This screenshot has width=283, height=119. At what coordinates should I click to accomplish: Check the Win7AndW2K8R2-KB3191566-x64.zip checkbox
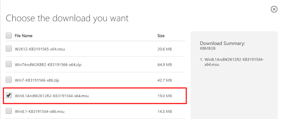click(9, 64)
